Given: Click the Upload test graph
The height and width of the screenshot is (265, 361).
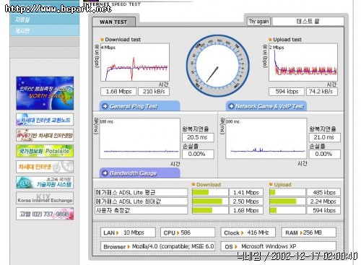Looking at the screenshot, I should click(x=303, y=62).
